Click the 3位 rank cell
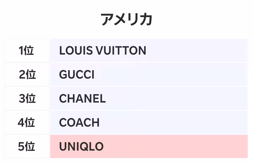 [27, 99]
